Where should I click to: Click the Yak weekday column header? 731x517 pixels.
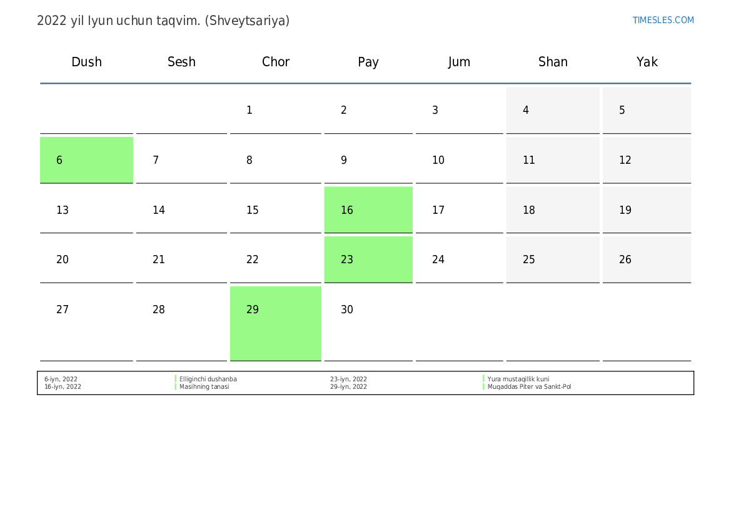coord(647,62)
